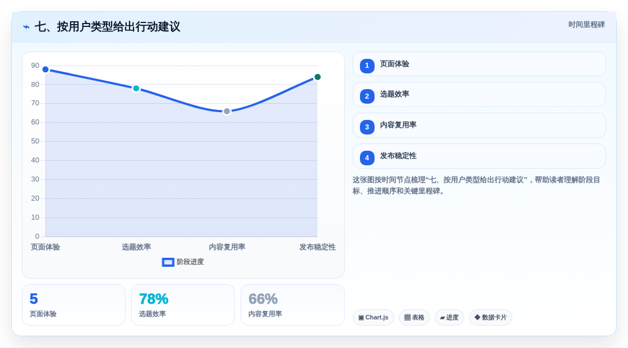Select the 数据卡片 tag

point(491,318)
